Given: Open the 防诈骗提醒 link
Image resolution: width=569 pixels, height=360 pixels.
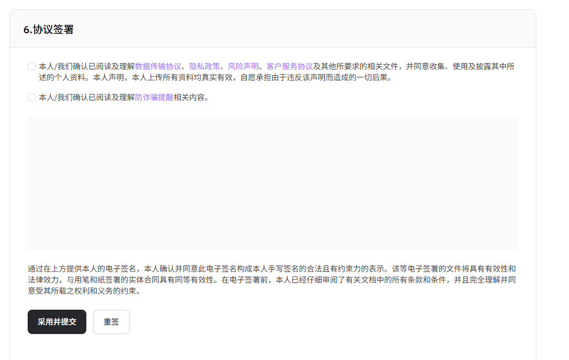Looking at the screenshot, I should [x=154, y=97].
